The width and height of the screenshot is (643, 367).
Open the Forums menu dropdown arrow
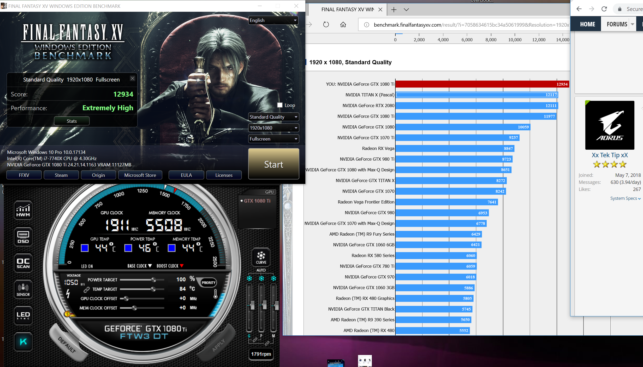click(x=633, y=24)
